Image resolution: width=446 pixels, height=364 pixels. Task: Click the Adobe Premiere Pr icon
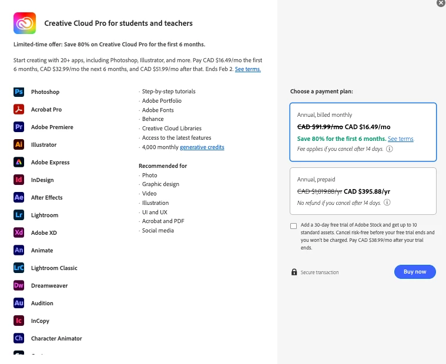[x=19, y=127]
